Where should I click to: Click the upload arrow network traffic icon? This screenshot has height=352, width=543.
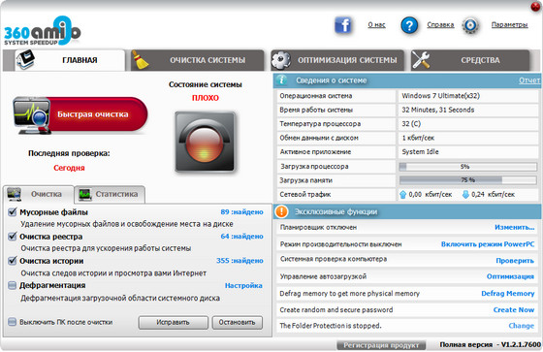402,195
